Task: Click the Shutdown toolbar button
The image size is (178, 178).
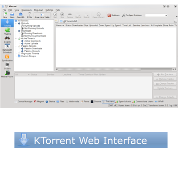Action: [x=113, y=15]
